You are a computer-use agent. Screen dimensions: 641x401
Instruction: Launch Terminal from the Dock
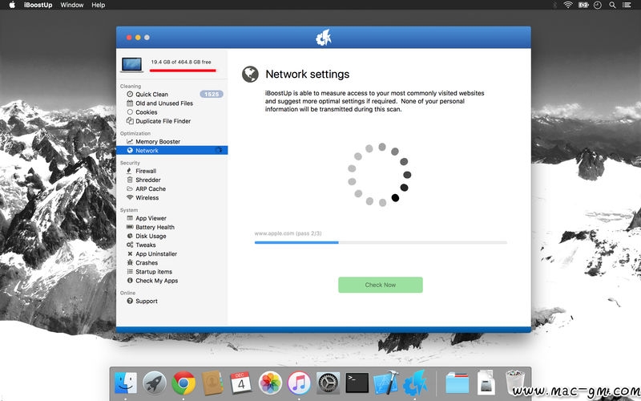point(357,383)
